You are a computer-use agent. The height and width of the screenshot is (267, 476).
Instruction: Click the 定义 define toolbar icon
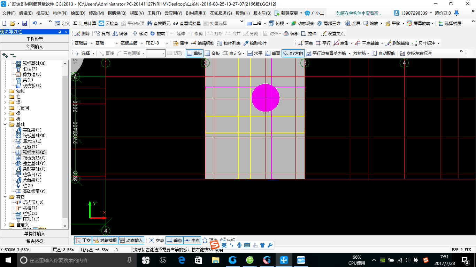(62, 23)
